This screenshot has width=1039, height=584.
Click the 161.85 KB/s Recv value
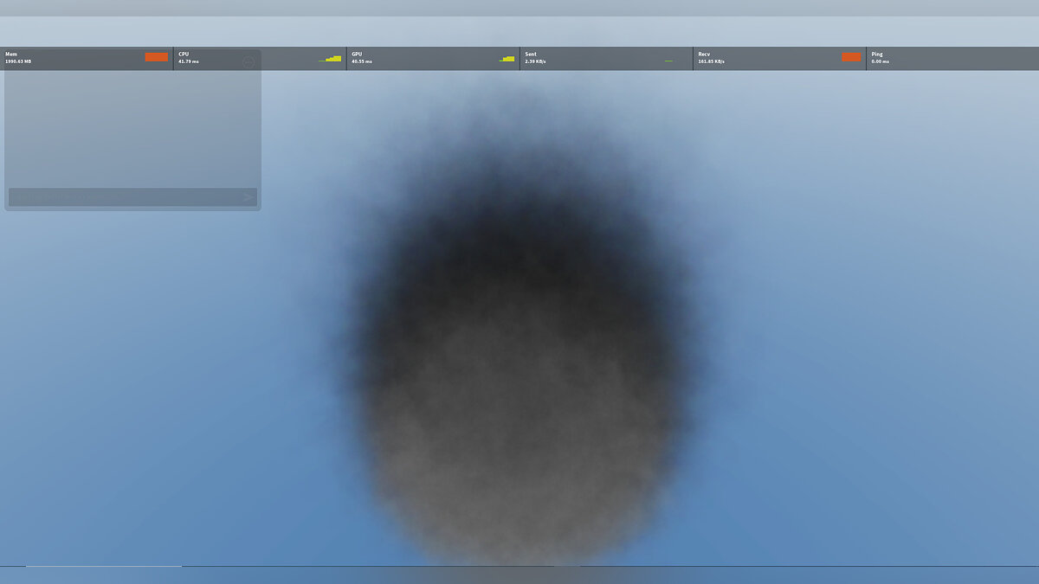pyautogui.click(x=712, y=61)
